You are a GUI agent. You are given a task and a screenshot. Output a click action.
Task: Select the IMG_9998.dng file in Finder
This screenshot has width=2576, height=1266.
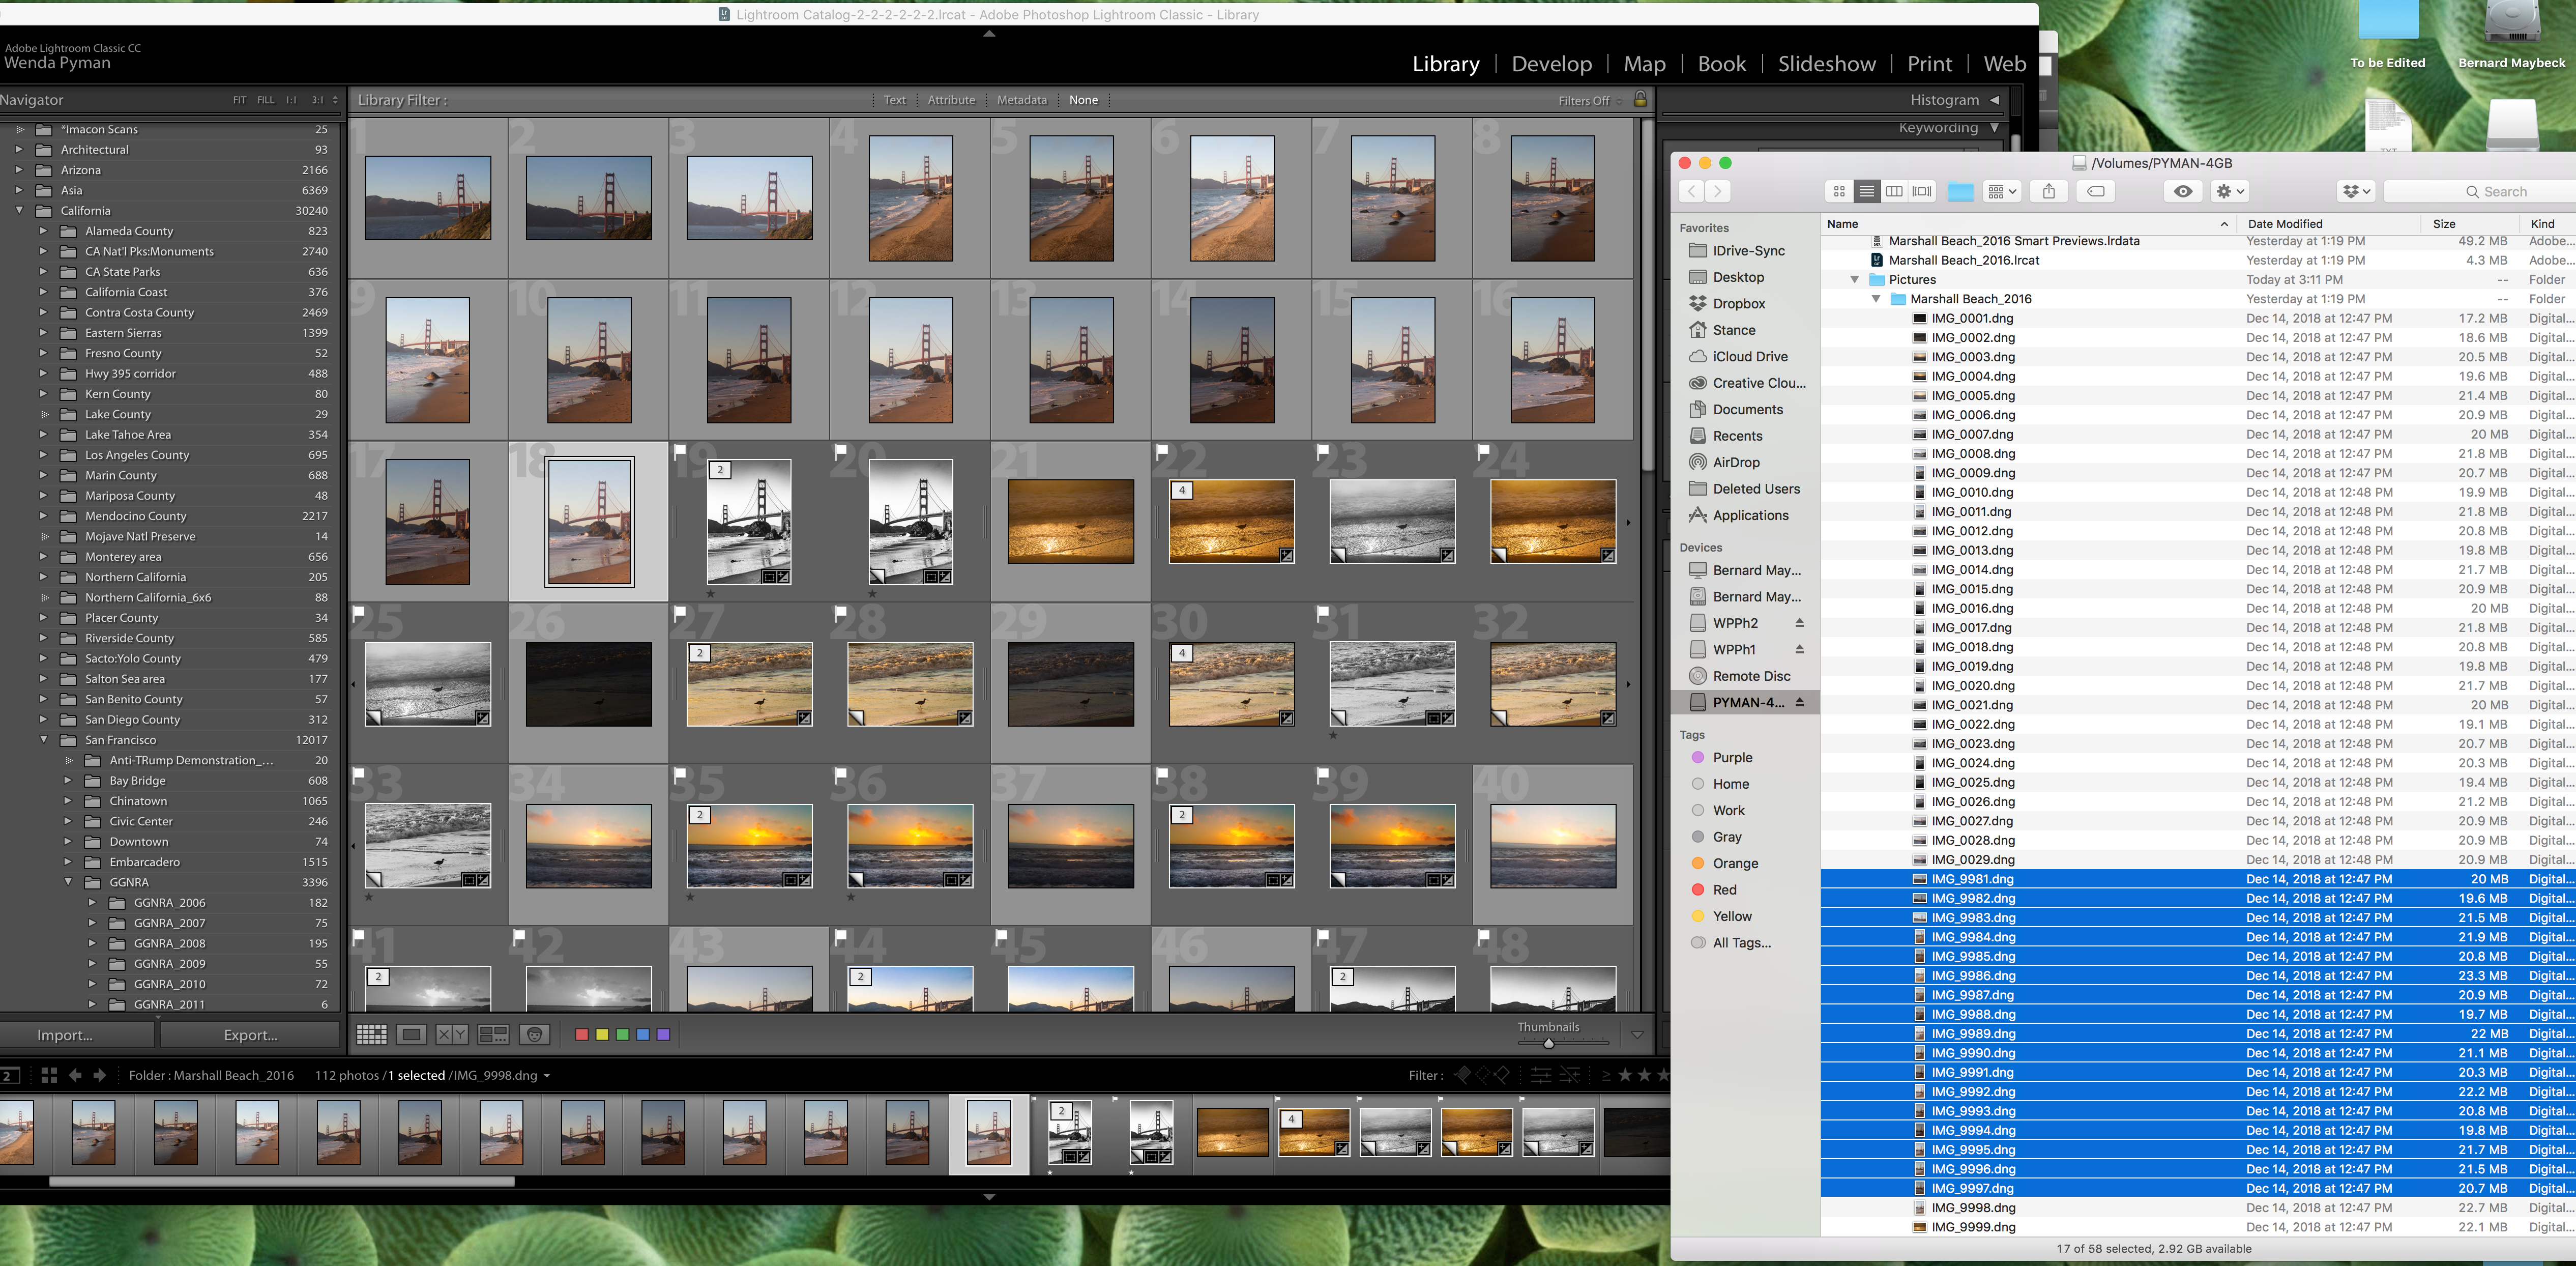click(1973, 1208)
